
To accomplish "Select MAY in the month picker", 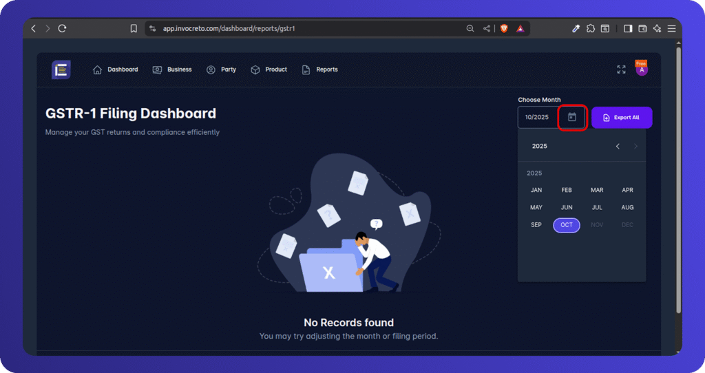I will [x=536, y=208].
